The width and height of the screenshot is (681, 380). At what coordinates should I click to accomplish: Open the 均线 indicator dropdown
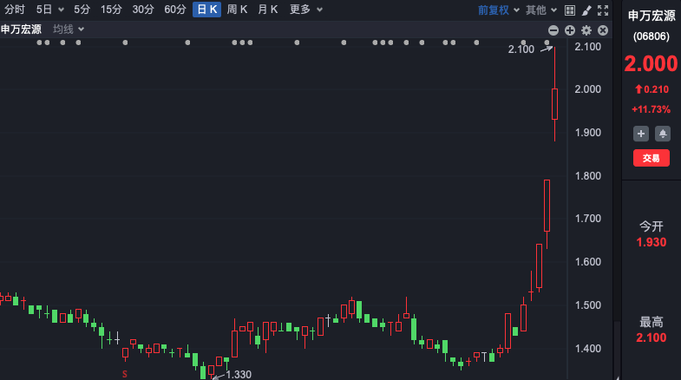[68, 29]
